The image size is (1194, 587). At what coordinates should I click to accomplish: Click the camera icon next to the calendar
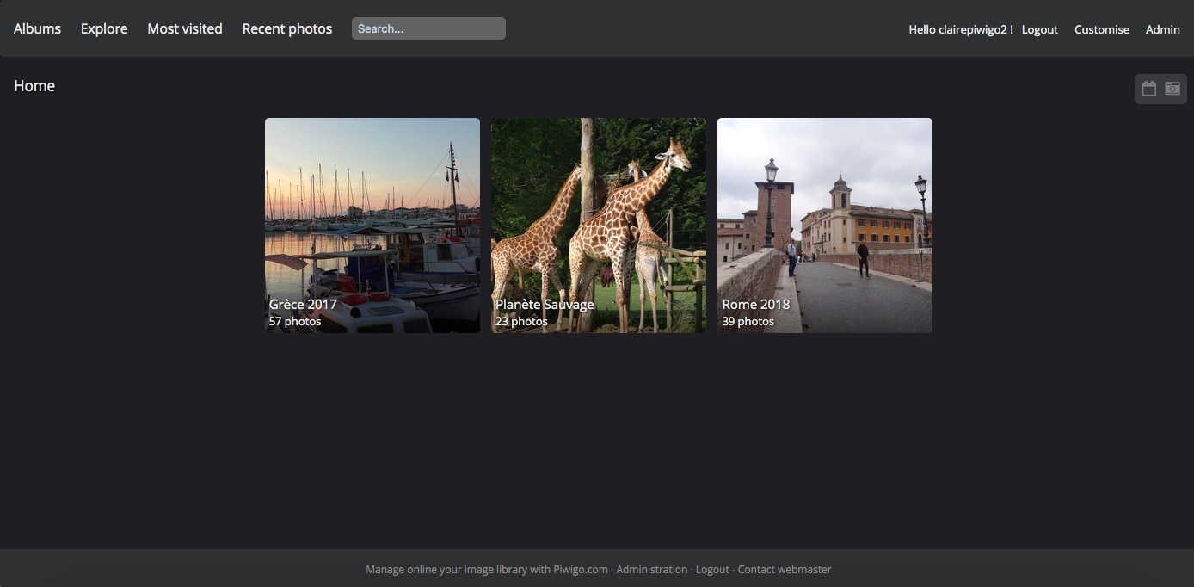point(1172,89)
